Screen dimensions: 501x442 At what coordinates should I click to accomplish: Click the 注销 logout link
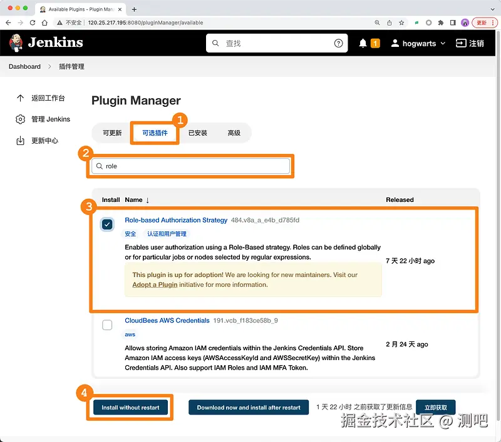click(x=470, y=43)
